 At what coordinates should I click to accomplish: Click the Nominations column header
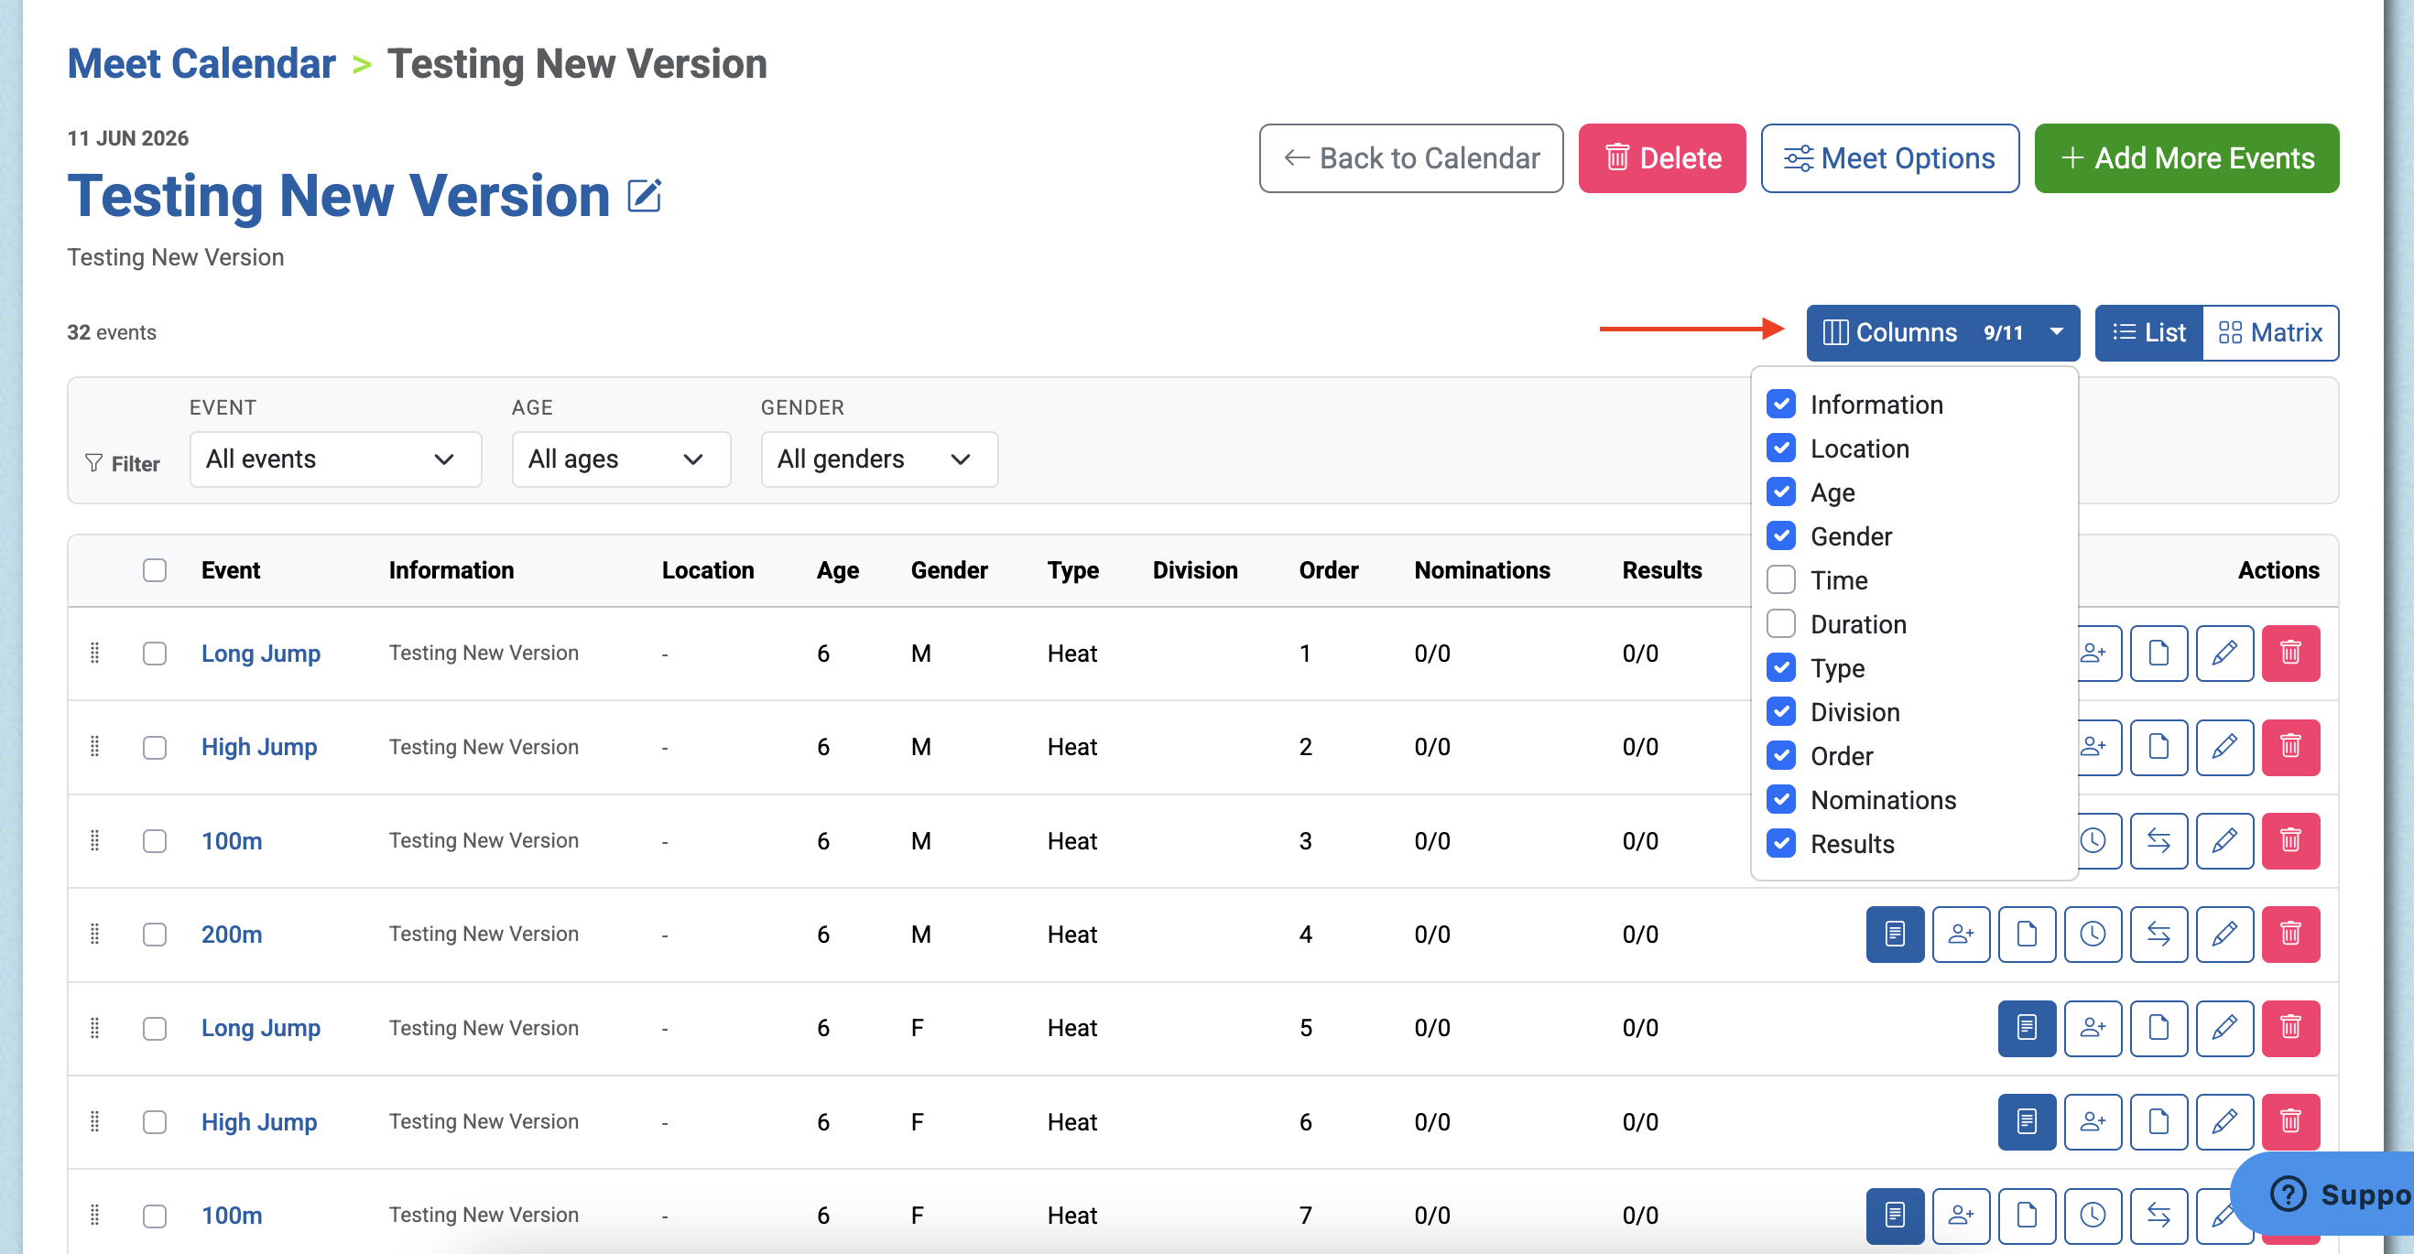[x=1482, y=569]
